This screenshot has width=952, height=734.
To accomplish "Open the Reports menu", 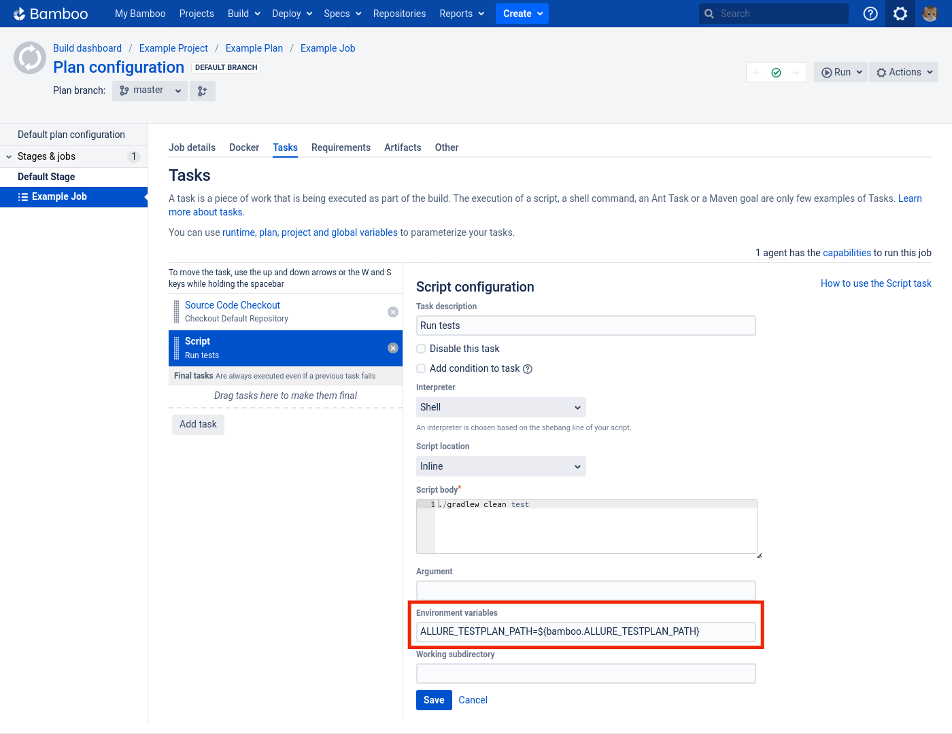I will pyautogui.click(x=462, y=13).
